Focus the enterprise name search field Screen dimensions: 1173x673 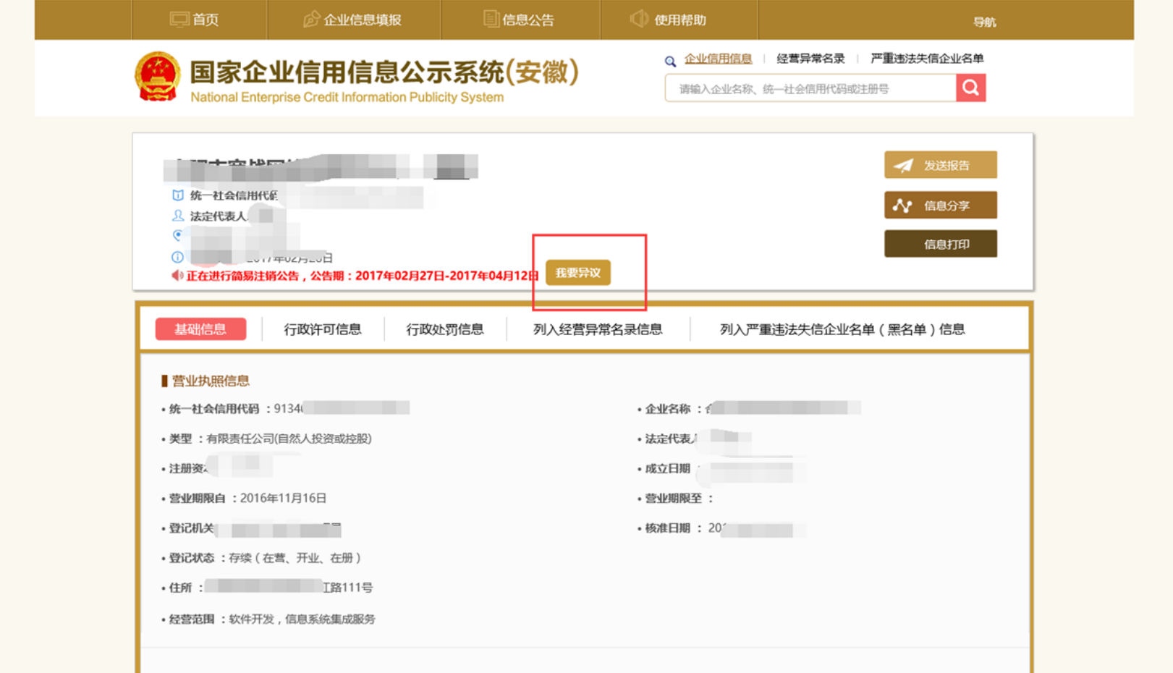tap(810, 88)
